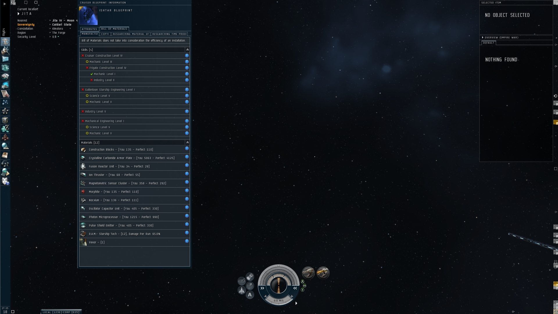This screenshot has width=558, height=314.
Task: Collapse the Materials [12] section
Action: point(187,142)
